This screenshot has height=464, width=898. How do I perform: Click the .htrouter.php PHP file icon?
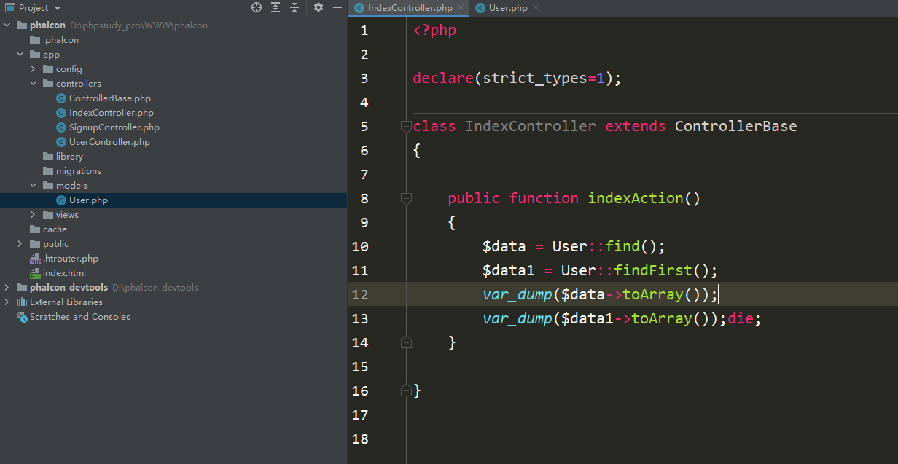(35, 258)
